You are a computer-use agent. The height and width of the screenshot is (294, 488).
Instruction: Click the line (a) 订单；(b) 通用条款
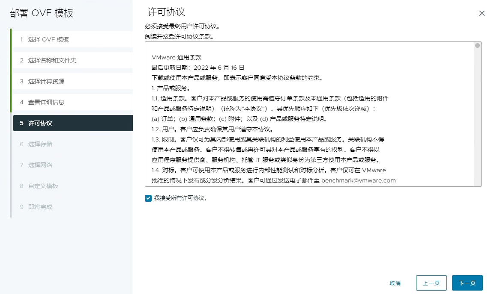(x=239, y=119)
